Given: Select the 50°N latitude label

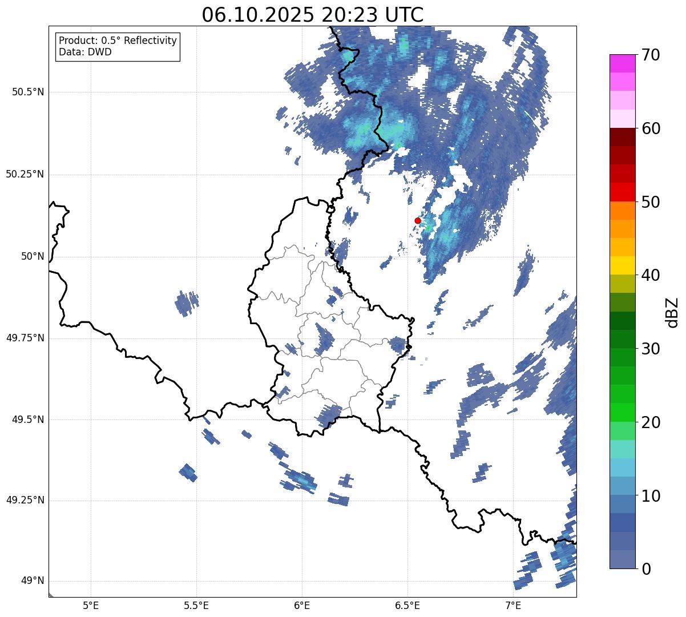Looking at the screenshot, I should tap(33, 256).
